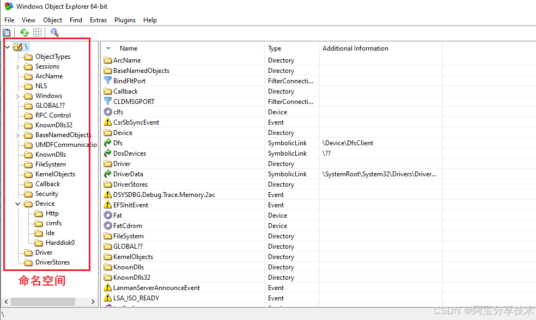Click the CsrSbSyncEvent warning icon
The height and width of the screenshot is (320, 536).
pos(108,122)
